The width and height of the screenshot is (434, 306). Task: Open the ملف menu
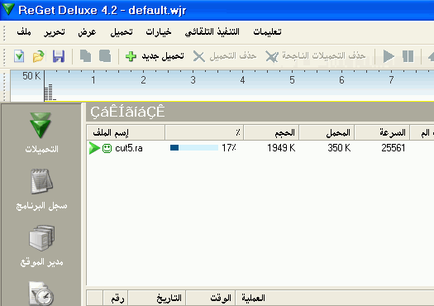[24, 32]
